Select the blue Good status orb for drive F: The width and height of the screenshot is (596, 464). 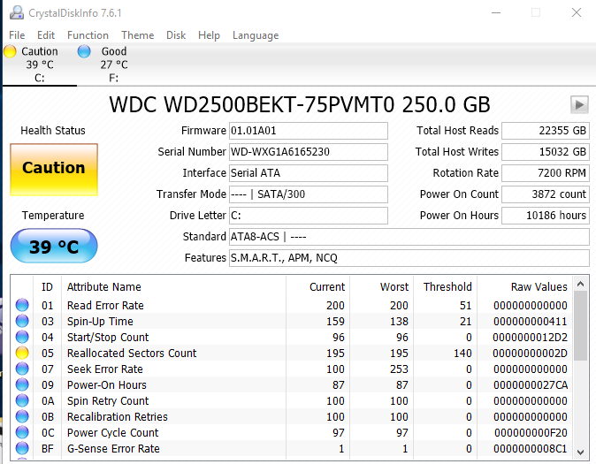[84, 51]
